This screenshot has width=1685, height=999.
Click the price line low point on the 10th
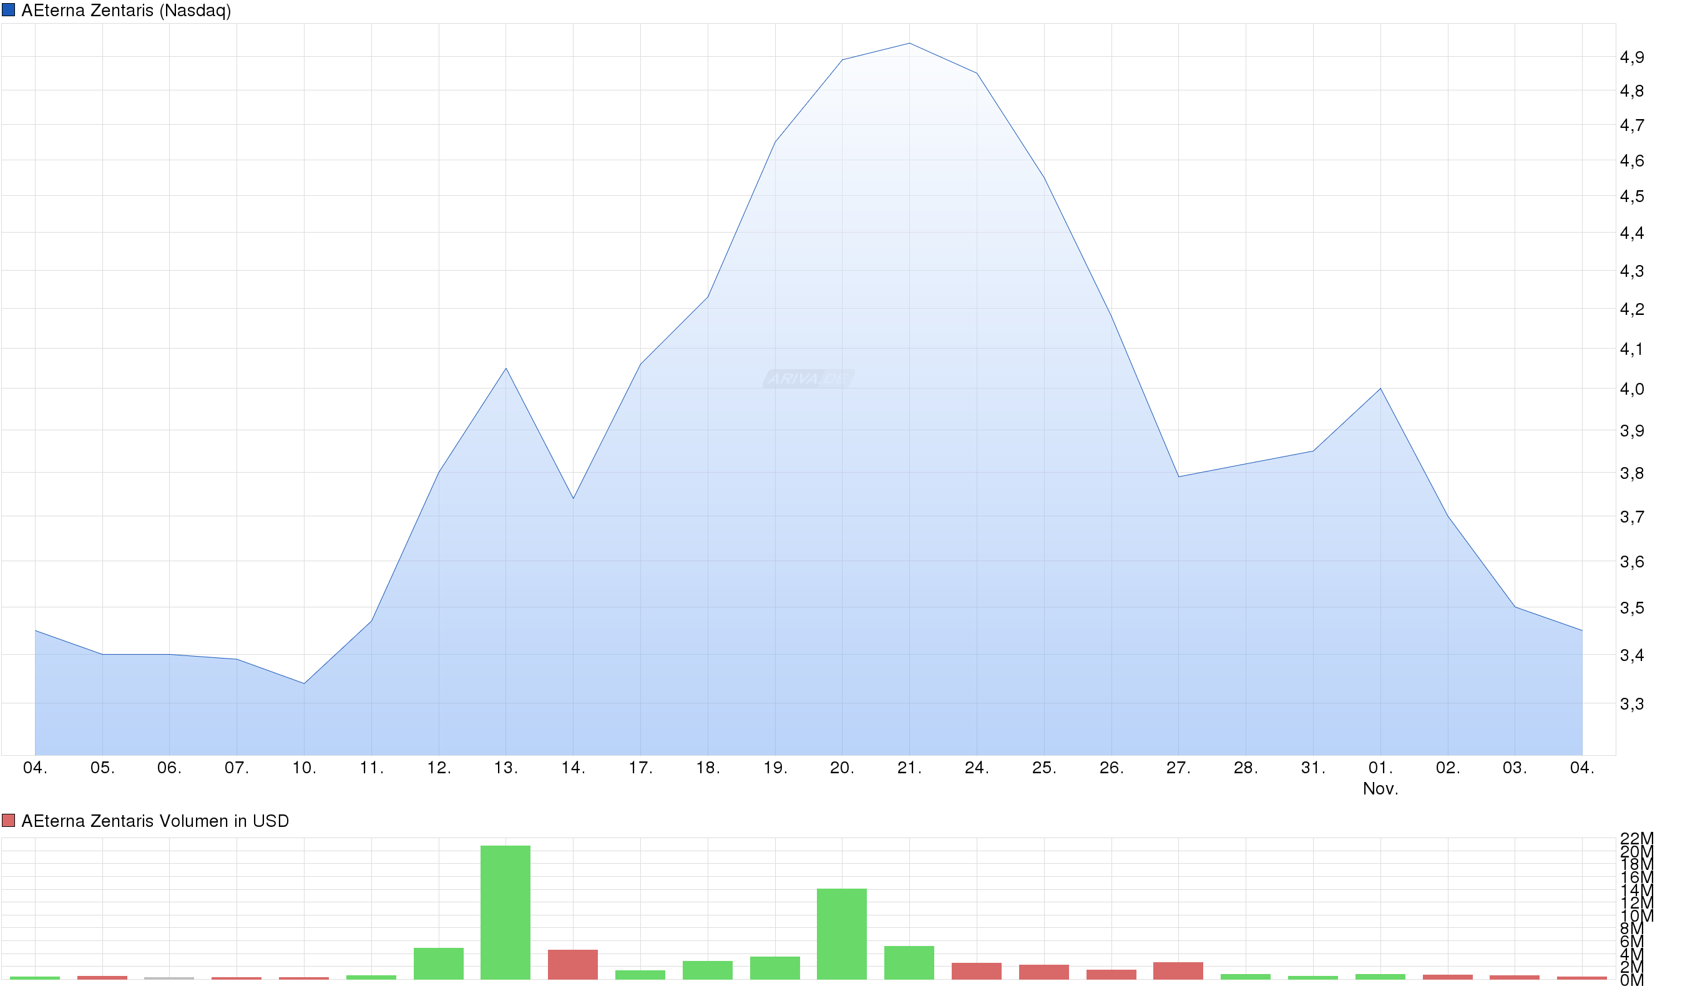[x=304, y=683]
